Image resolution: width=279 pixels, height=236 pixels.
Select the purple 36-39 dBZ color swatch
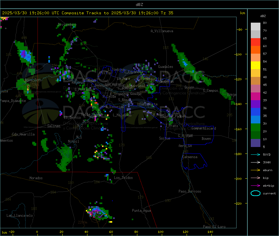(255, 104)
